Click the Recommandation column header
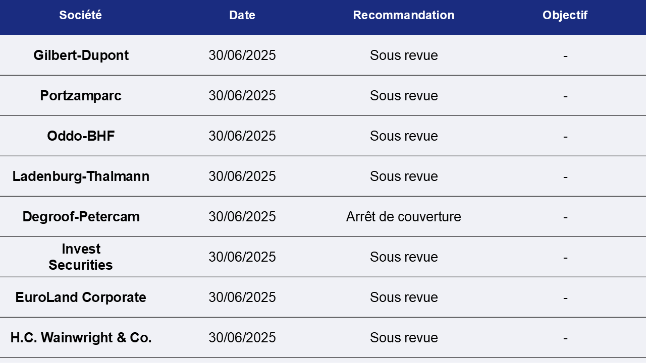This screenshot has width=646, height=363. click(404, 15)
